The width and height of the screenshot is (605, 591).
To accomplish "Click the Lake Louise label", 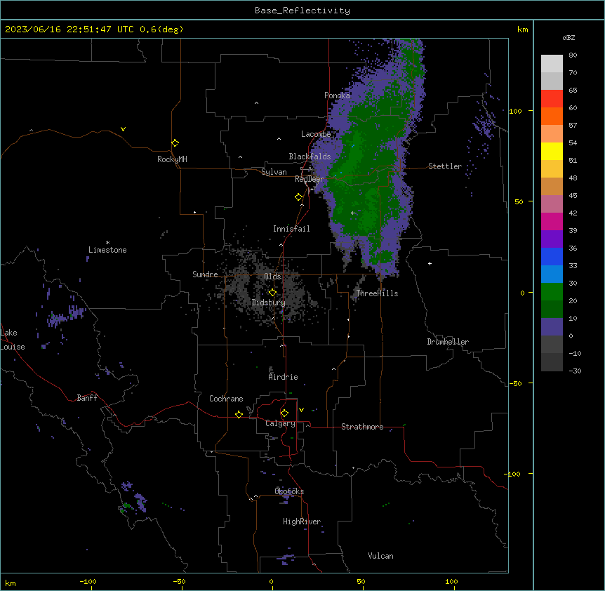I will [x=13, y=340].
